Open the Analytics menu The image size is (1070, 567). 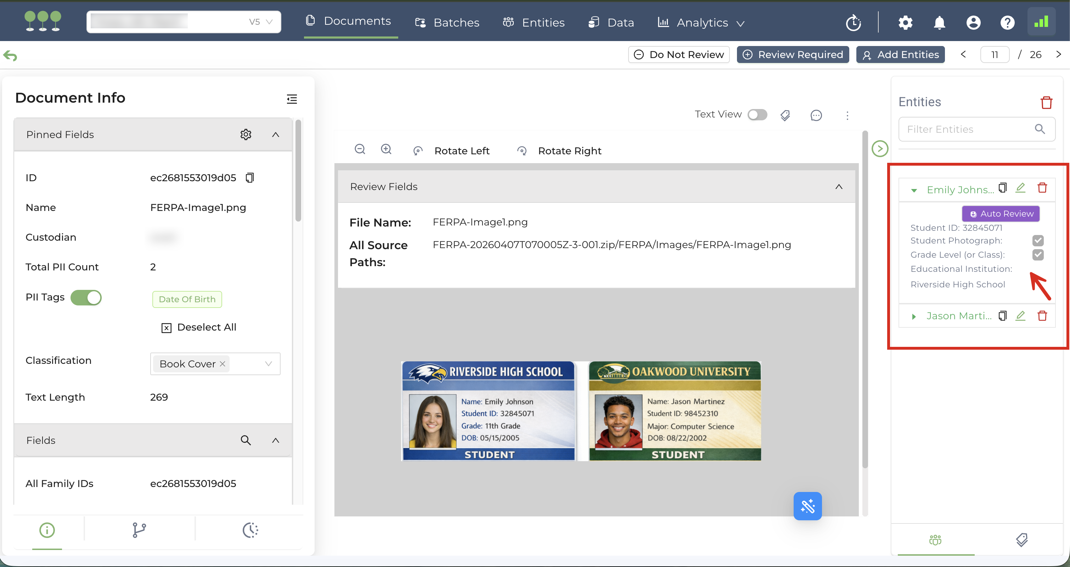(701, 22)
